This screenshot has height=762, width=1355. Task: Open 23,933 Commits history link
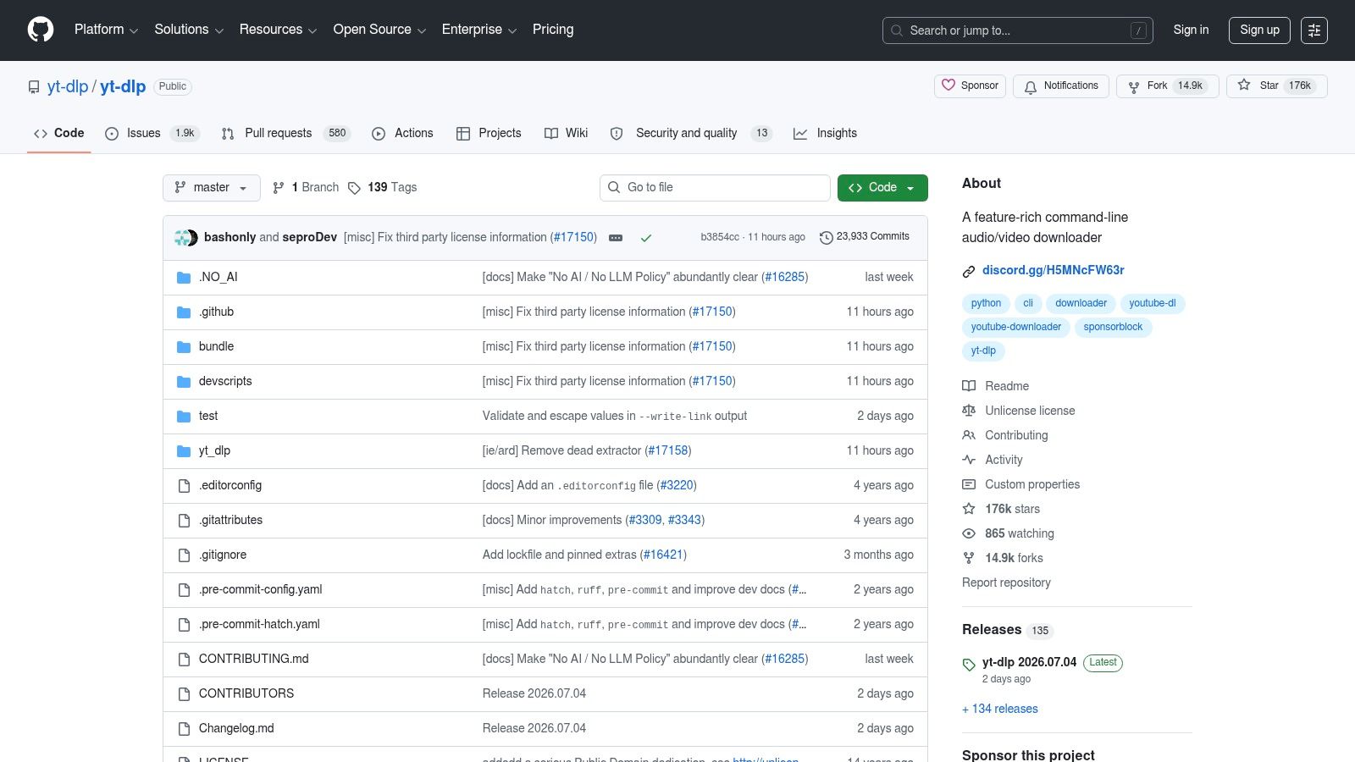coord(865,237)
